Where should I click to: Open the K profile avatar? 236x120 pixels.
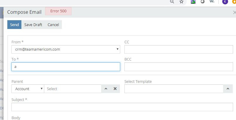point(225,2)
